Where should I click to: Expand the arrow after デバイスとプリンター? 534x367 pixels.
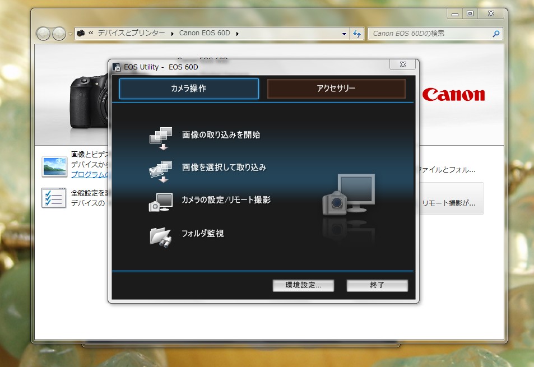pos(173,34)
